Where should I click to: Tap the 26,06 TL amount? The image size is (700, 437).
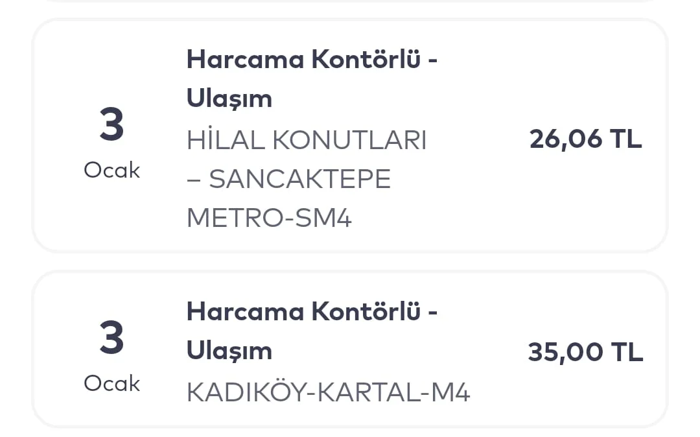(585, 139)
